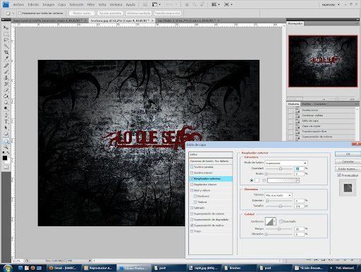Enable Superposición de colores checkbox
This screenshot has height=272, width=361.
(192, 214)
